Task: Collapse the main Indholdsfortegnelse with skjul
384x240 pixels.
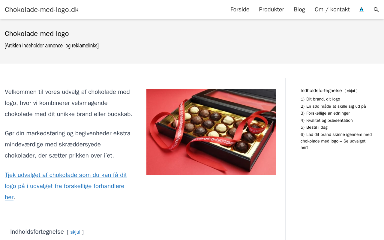Action: 75,232
